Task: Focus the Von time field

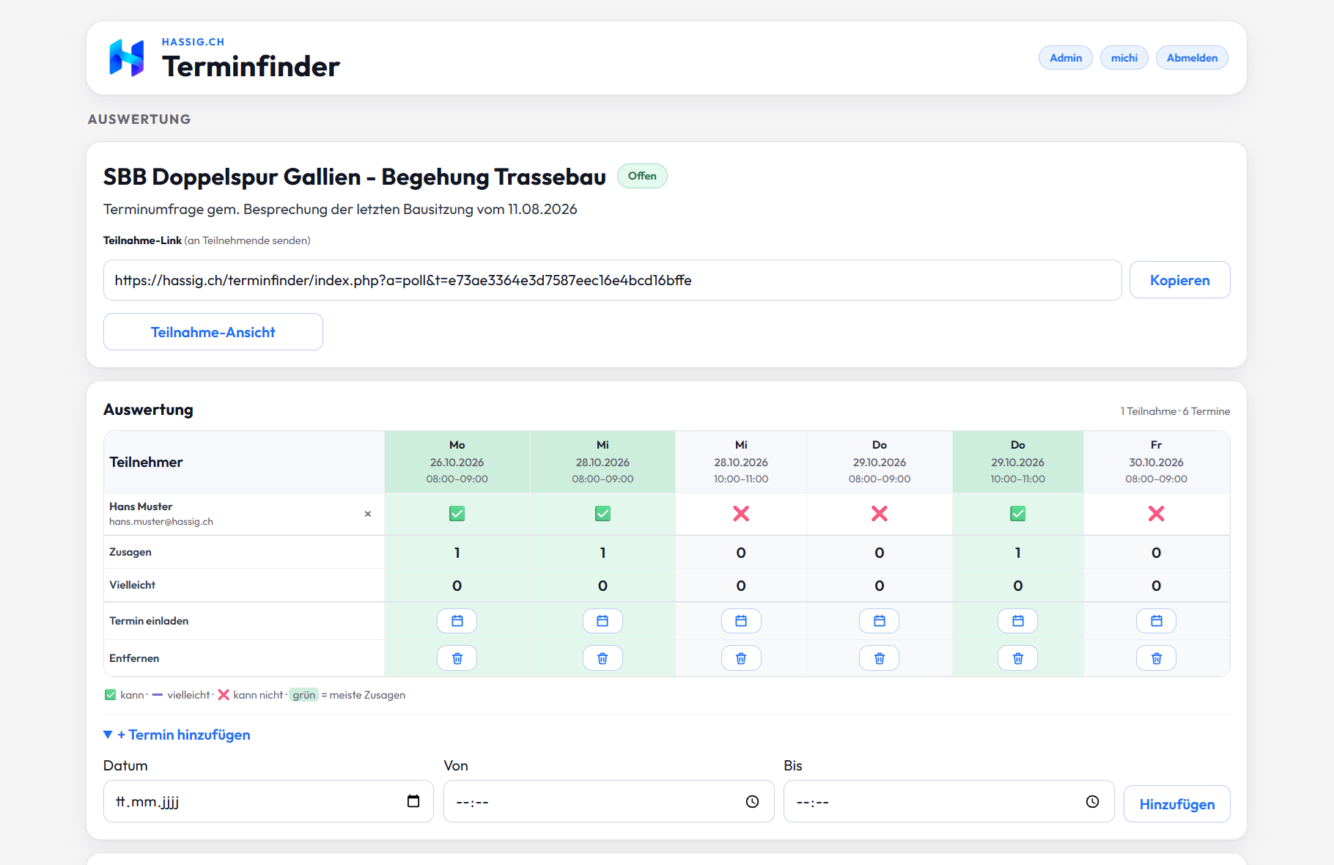Action: coord(608,801)
